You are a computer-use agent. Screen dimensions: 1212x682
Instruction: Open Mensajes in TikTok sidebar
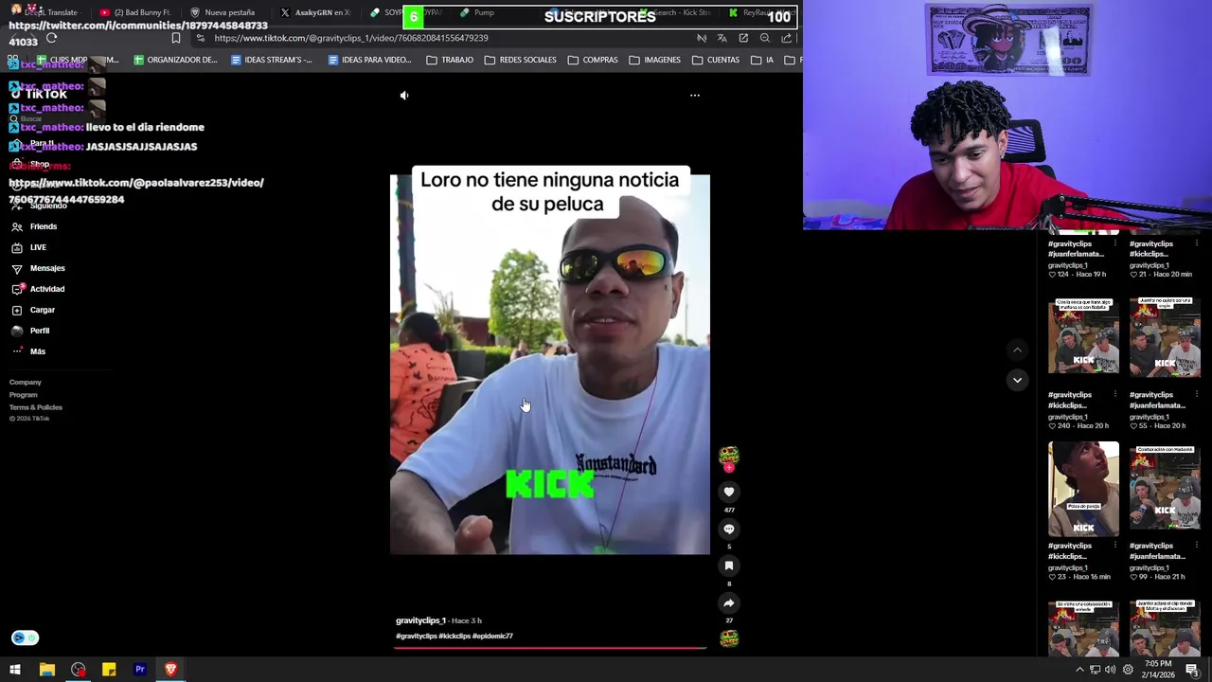(x=38, y=268)
